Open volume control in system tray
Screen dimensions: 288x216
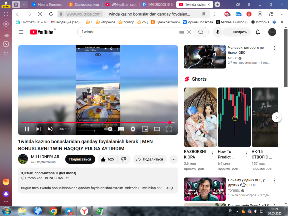click(255, 211)
